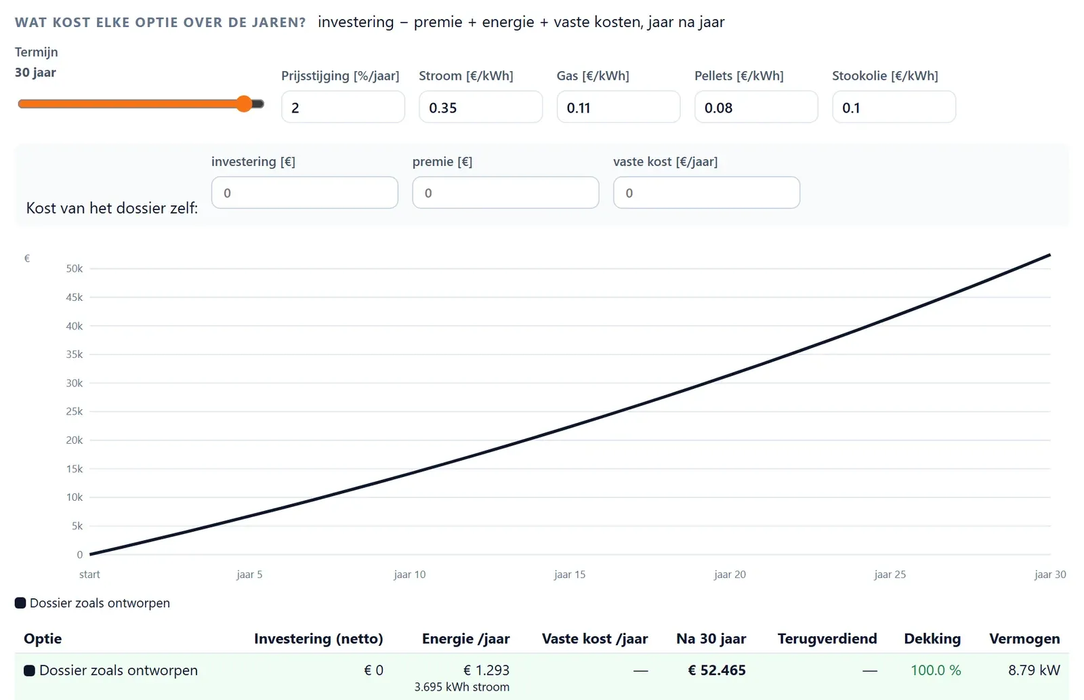Click the '3.695 kWh stroom' subtext
The height and width of the screenshot is (700, 1084).
[x=462, y=686]
